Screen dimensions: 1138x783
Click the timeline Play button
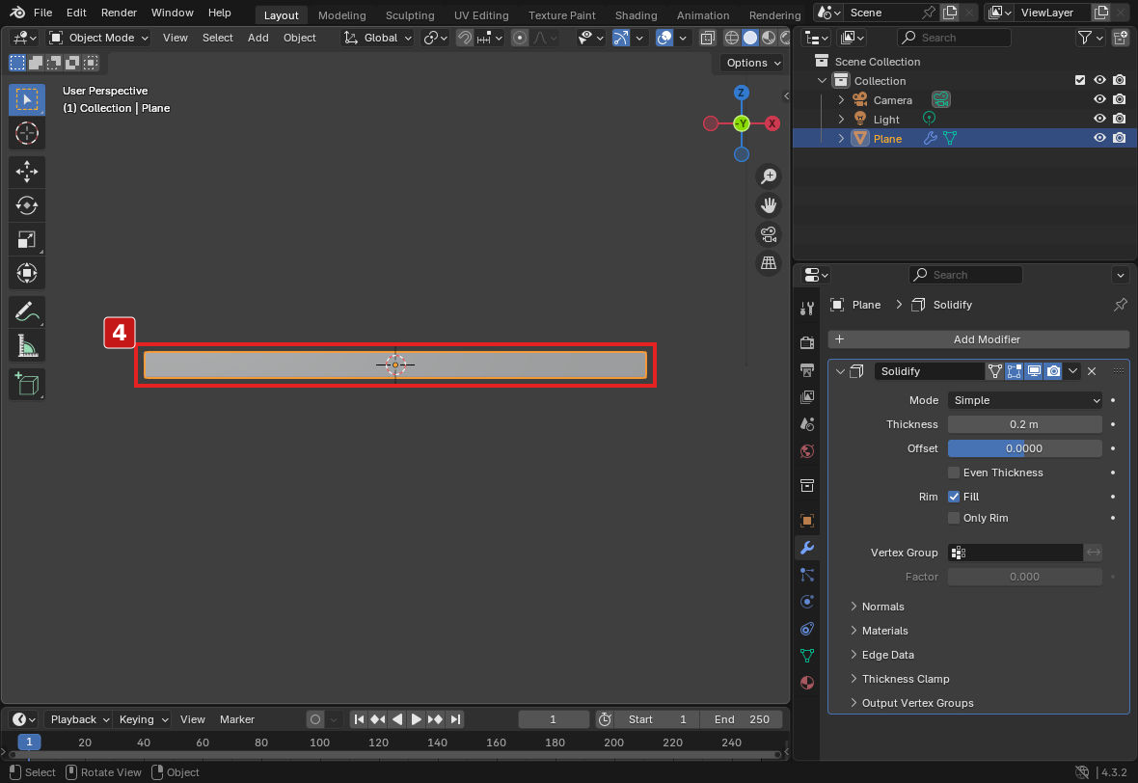[416, 719]
